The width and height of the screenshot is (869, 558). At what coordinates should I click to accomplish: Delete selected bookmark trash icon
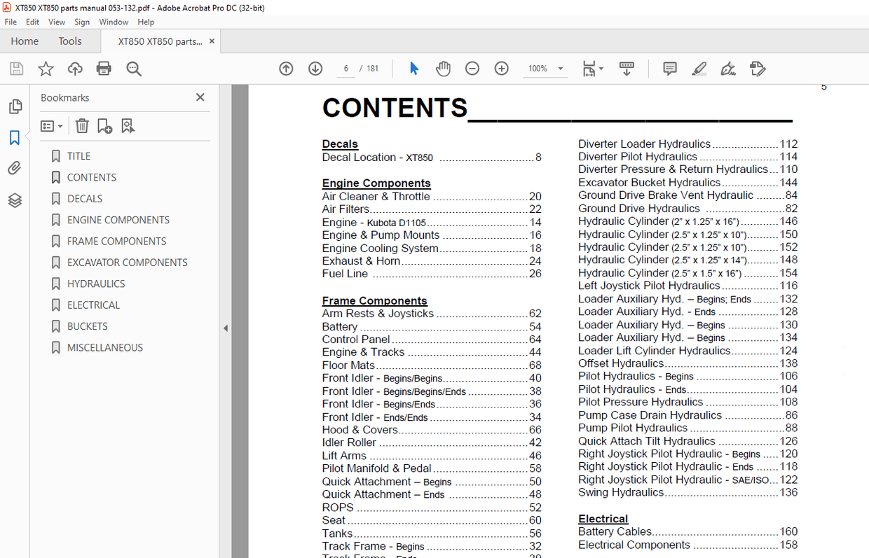[82, 126]
